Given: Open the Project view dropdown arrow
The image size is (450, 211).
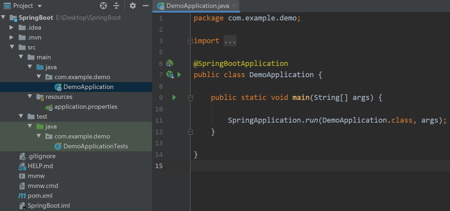Looking at the screenshot, I should coord(40,6).
